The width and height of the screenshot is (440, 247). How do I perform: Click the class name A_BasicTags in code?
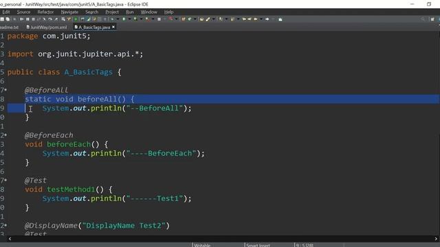(x=89, y=72)
